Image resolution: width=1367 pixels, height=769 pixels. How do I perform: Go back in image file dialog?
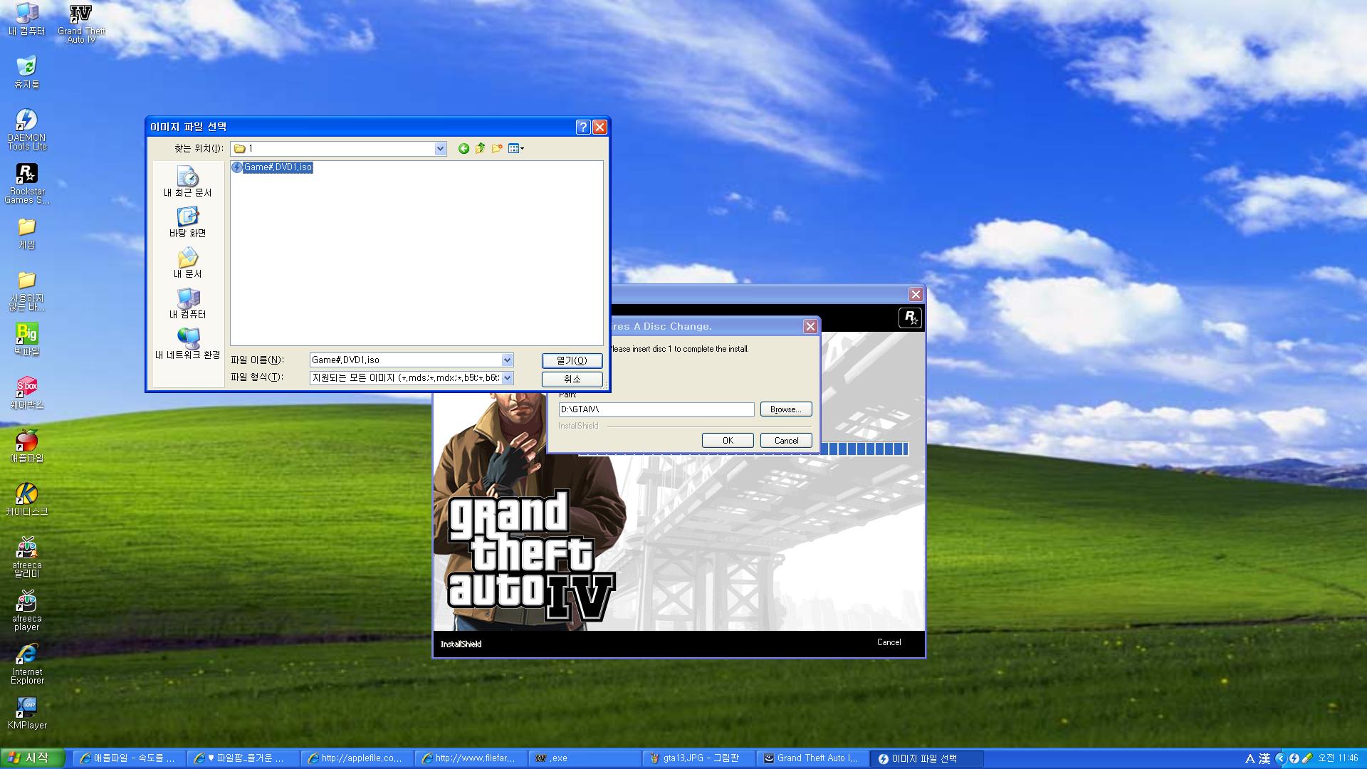pos(463,148)
